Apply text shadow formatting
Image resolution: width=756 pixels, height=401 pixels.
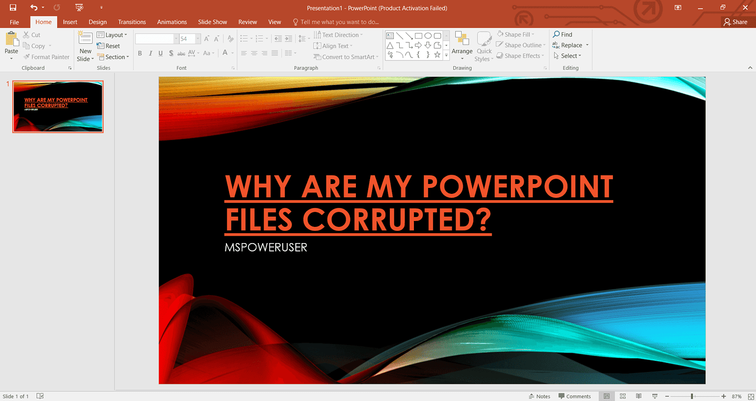[171, 53]
